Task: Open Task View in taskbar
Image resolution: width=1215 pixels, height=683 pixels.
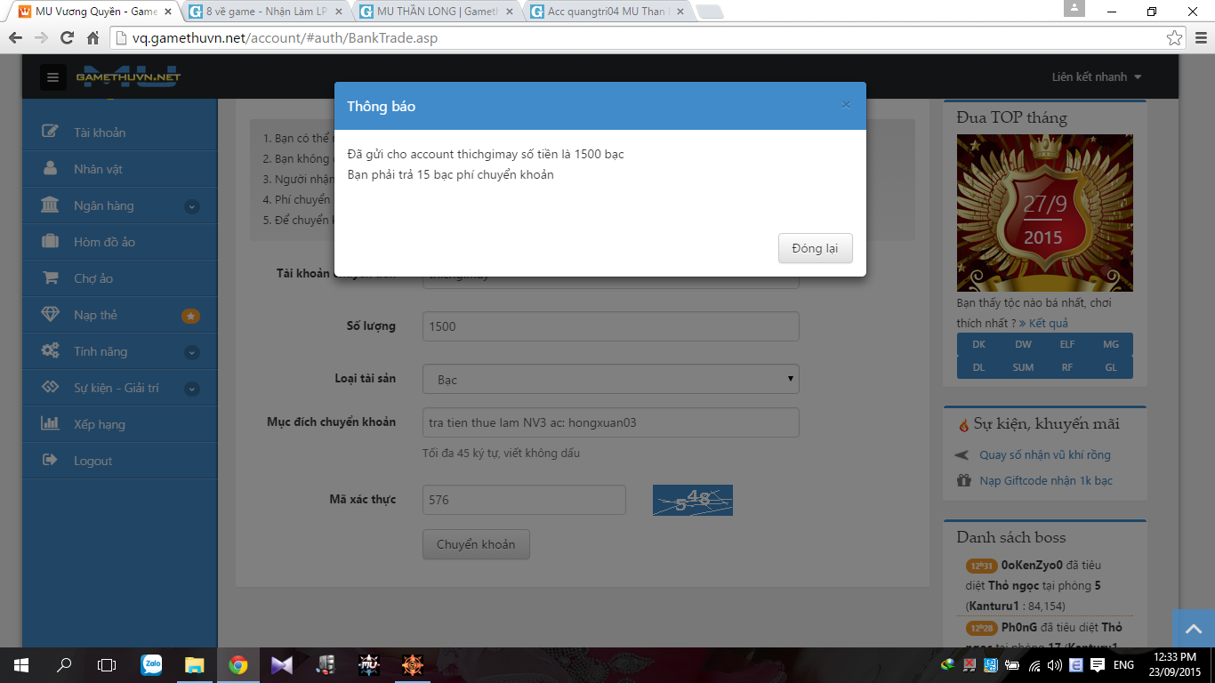Action: (x=107, y=664)
